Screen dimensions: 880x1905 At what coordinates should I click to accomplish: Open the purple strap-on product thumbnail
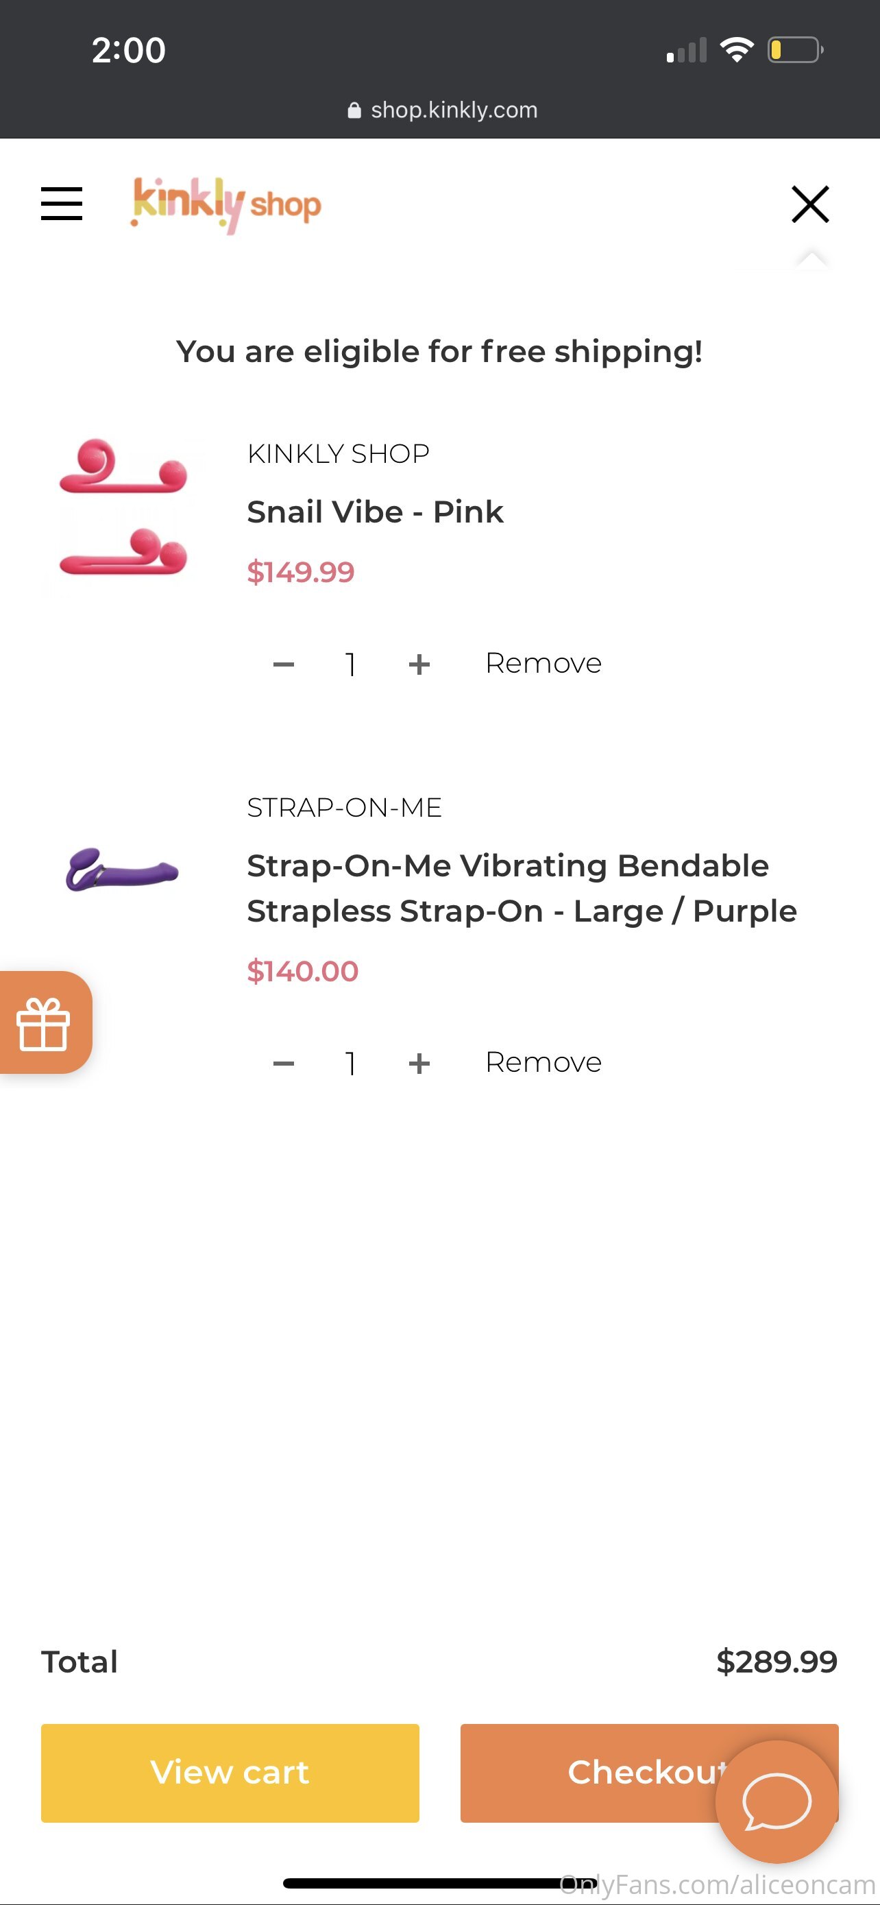(x=123, y=869)
